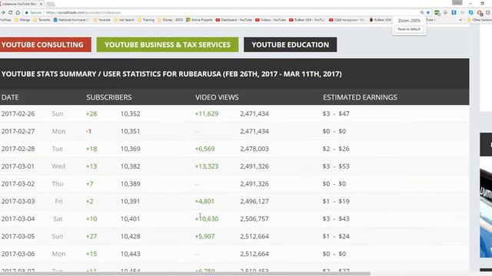Click the blue bookmark extension icon
Image resolution: width=492 pixels, height=276 pixels.
454,12
